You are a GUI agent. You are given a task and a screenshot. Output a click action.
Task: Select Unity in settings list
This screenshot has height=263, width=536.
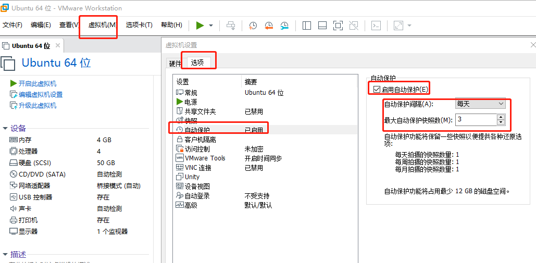click(x=266, y=177)
